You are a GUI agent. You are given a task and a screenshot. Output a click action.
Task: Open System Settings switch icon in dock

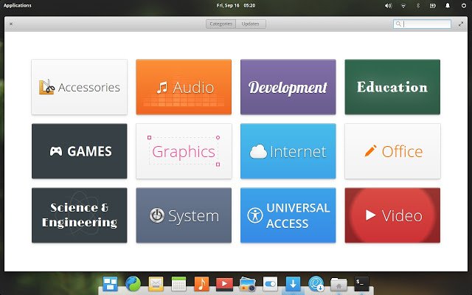pyautogui.click(x=271, y=283)
